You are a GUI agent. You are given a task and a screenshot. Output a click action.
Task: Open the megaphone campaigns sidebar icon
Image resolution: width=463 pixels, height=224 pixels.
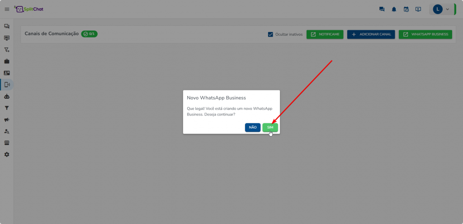(7, 119)
